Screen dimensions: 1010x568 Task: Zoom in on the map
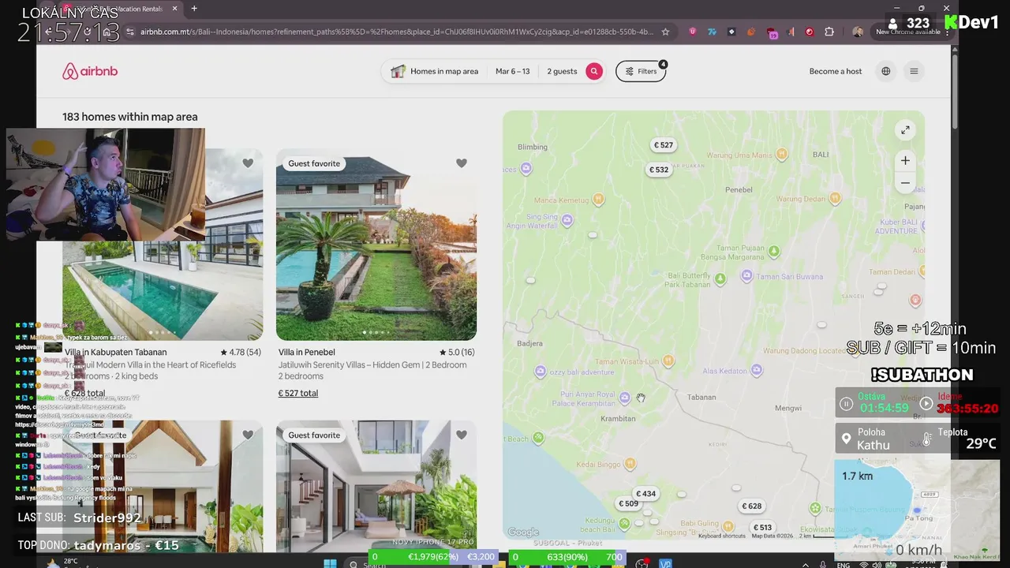click(x=905, y=161)
